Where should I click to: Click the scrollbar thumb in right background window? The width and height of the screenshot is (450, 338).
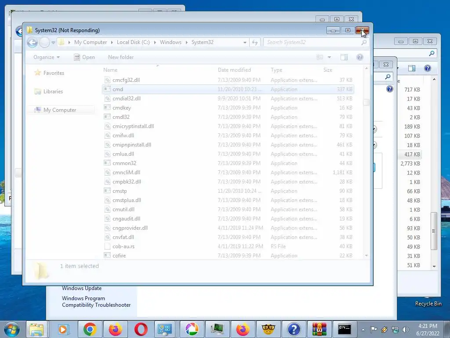point(434,231)
